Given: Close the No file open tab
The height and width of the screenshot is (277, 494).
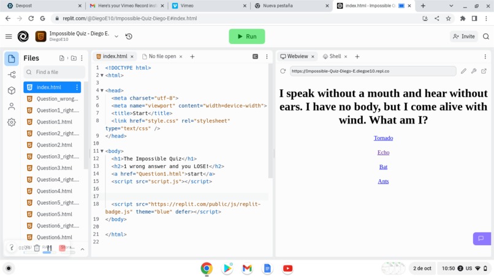Looking at the screenshot, I should [181, 57].
